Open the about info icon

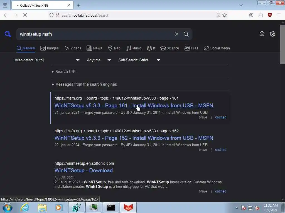262,34
